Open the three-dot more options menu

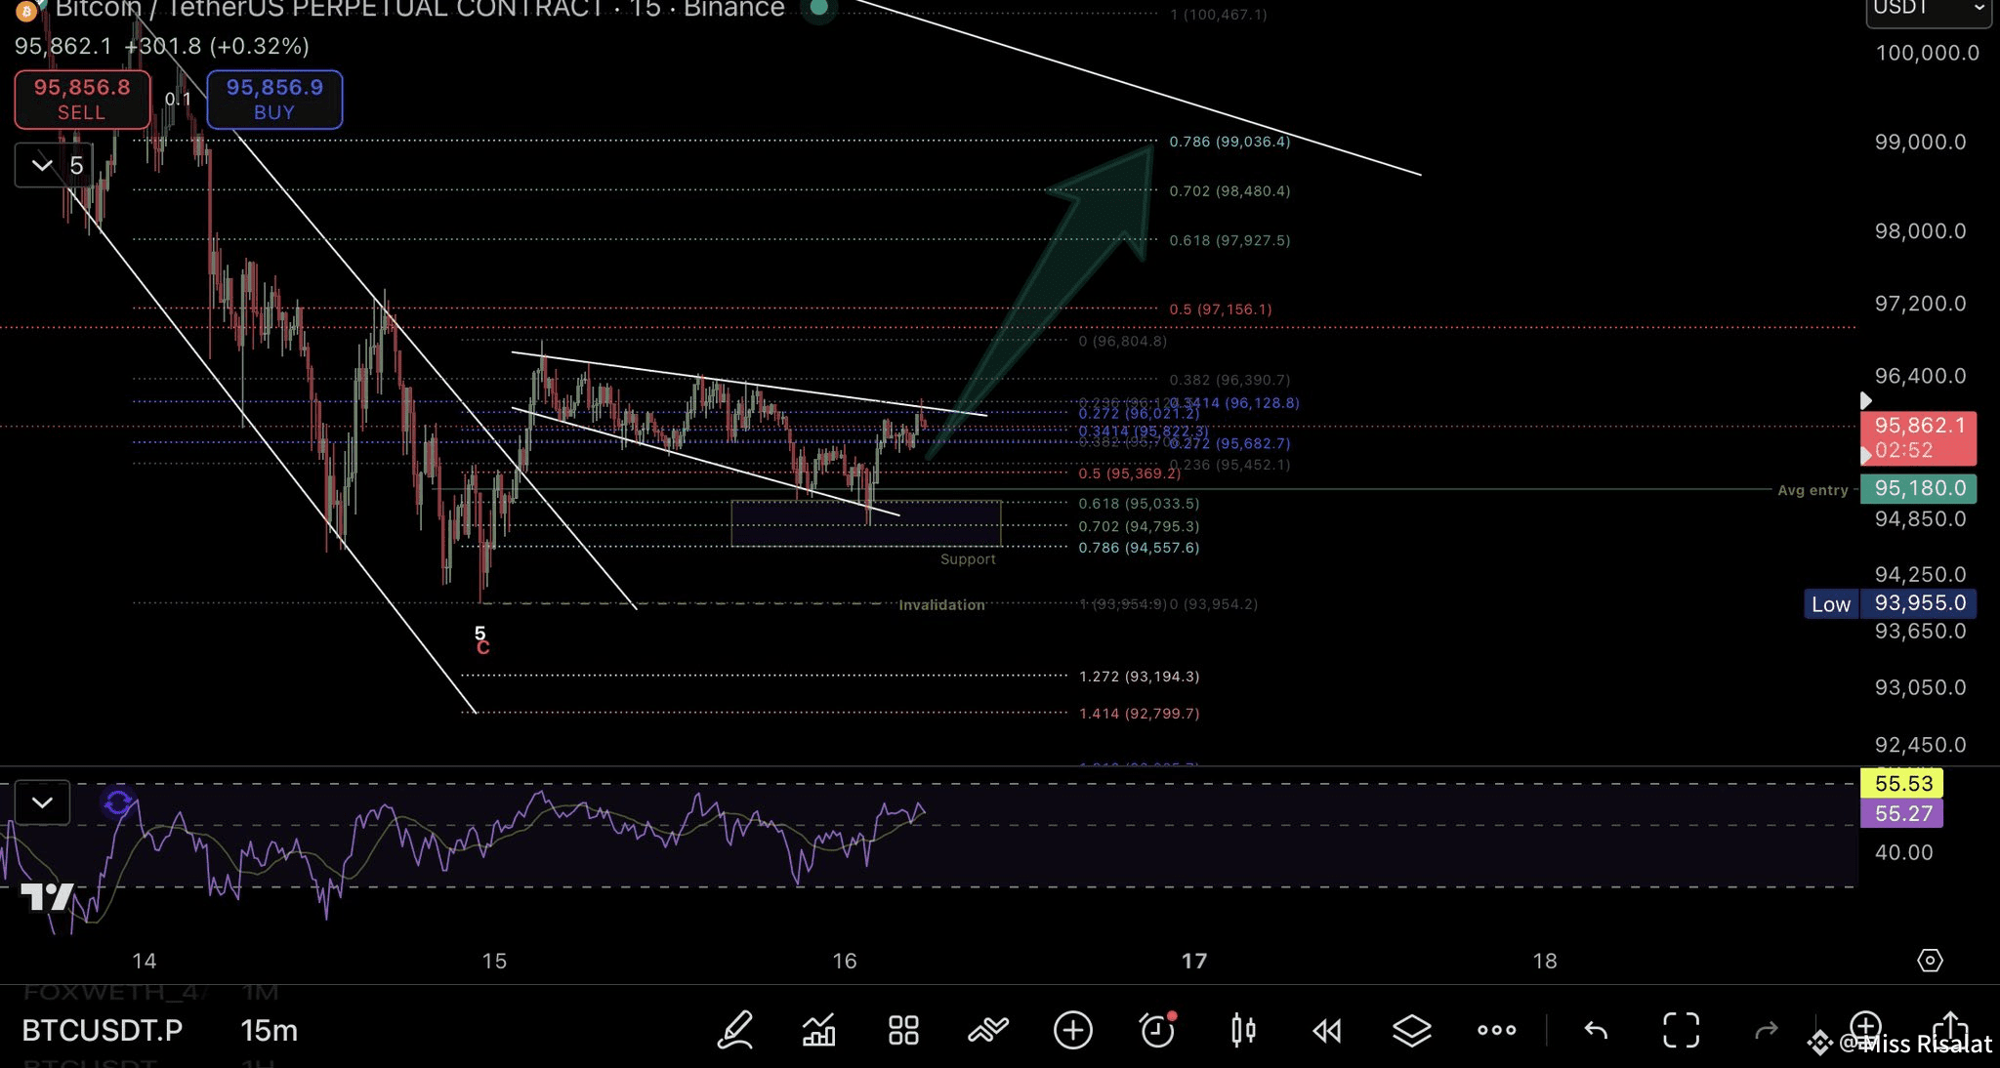click(x=1496, y=1030)
